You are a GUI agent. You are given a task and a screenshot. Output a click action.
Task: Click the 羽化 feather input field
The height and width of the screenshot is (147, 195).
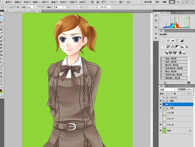30,7
